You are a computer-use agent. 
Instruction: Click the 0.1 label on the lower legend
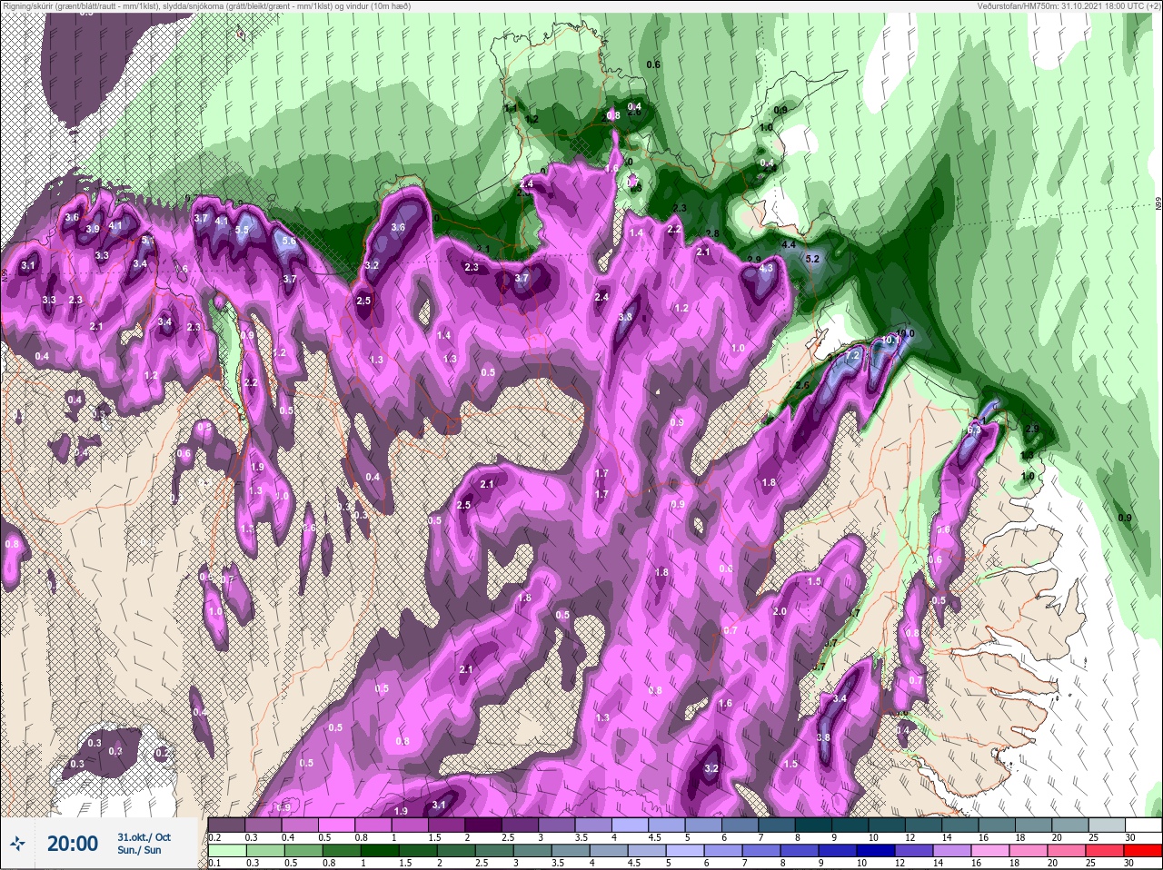tap(214, 863)
